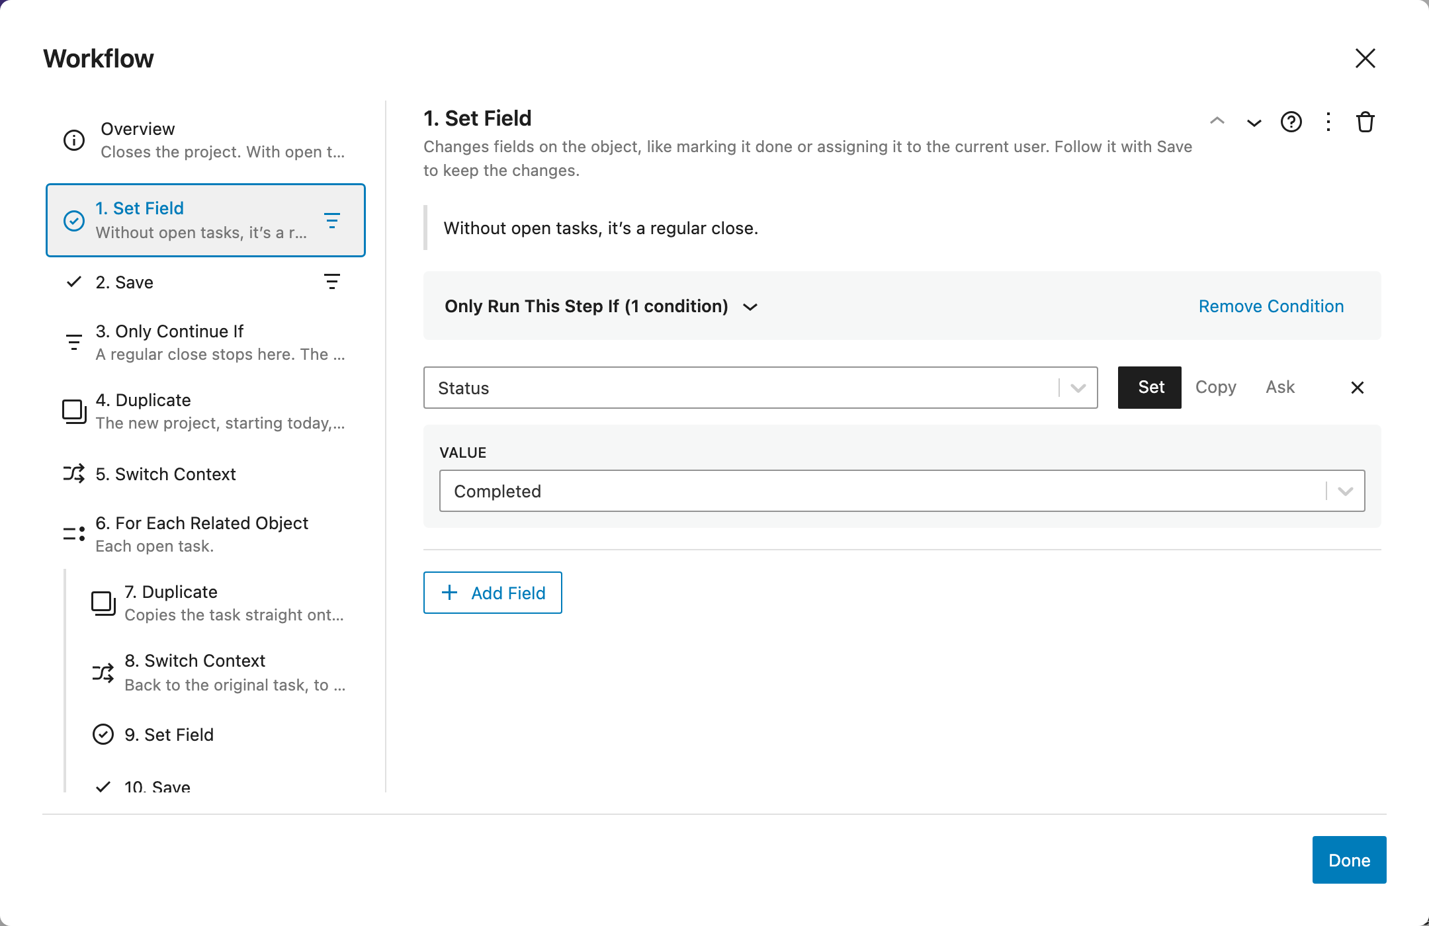Open the Completed value dropdown
The width and height of the screenshot is (1429, 926).
pyautogui.click(x=902, y=491)
